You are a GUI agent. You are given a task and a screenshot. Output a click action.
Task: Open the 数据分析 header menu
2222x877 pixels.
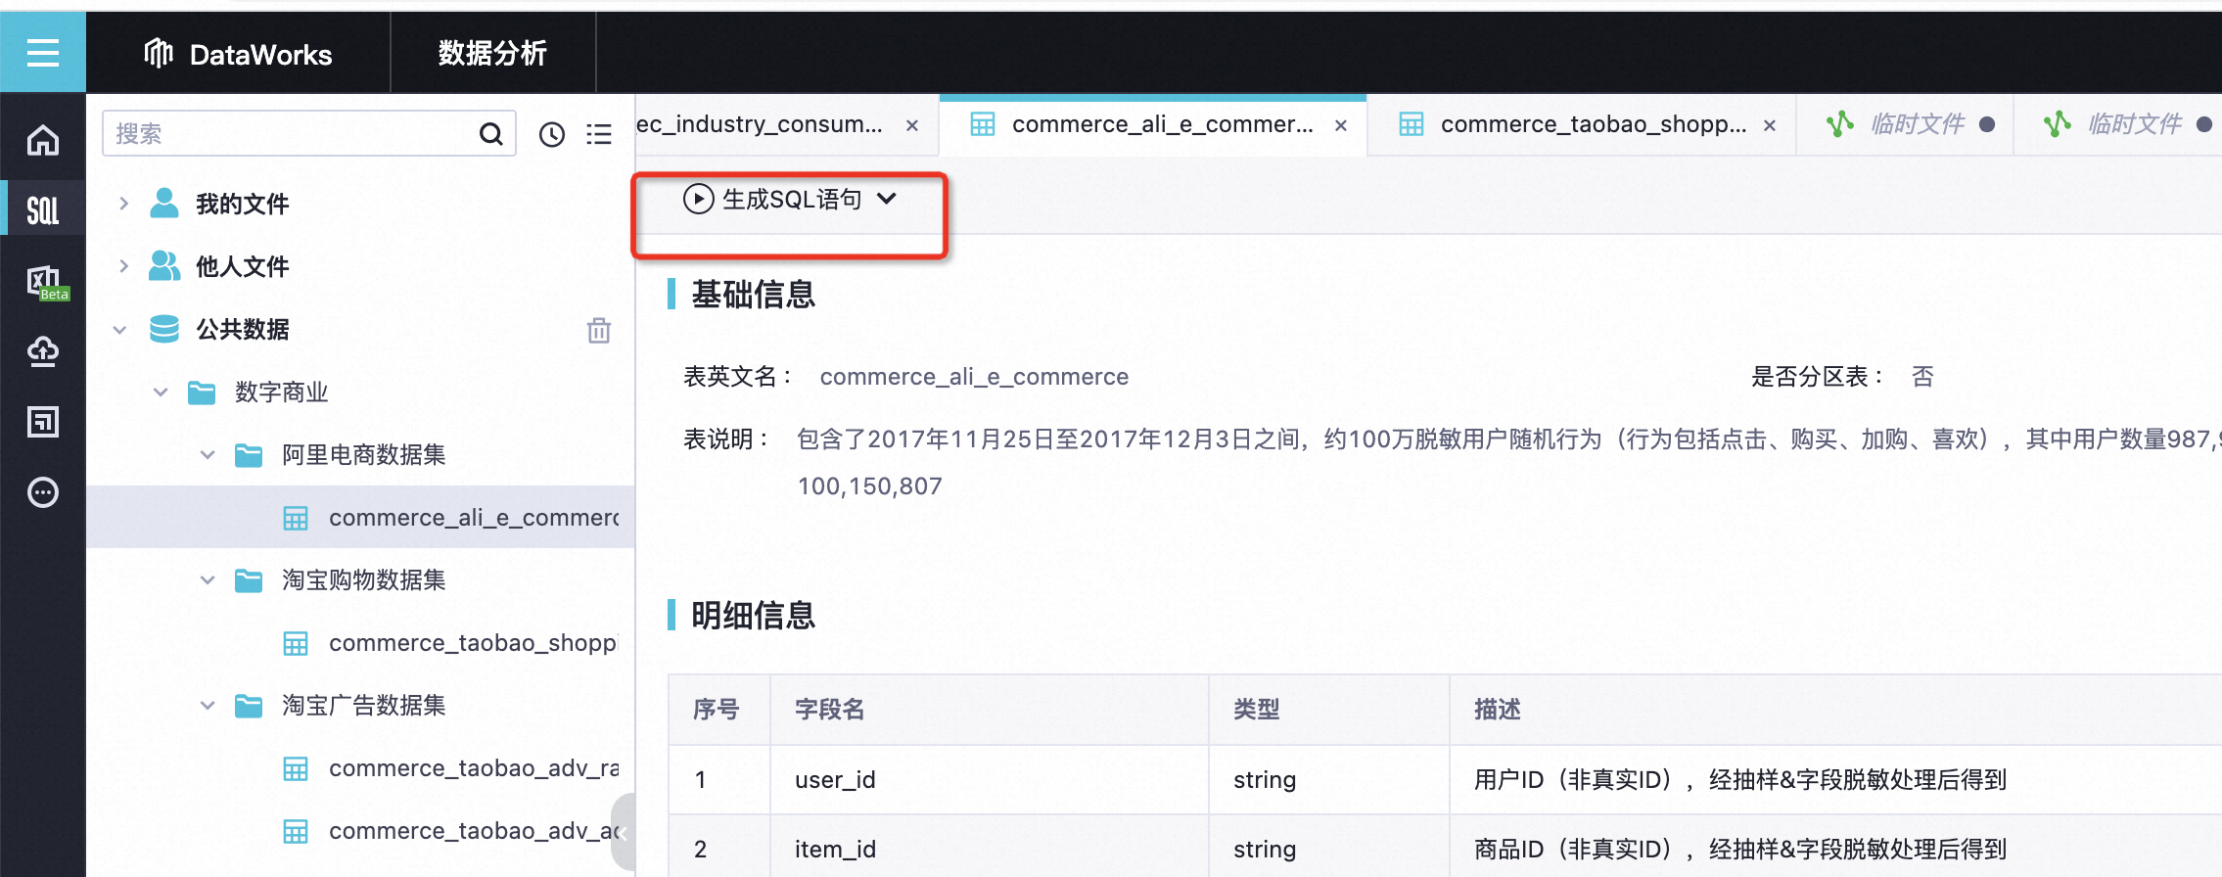point(492,54)
